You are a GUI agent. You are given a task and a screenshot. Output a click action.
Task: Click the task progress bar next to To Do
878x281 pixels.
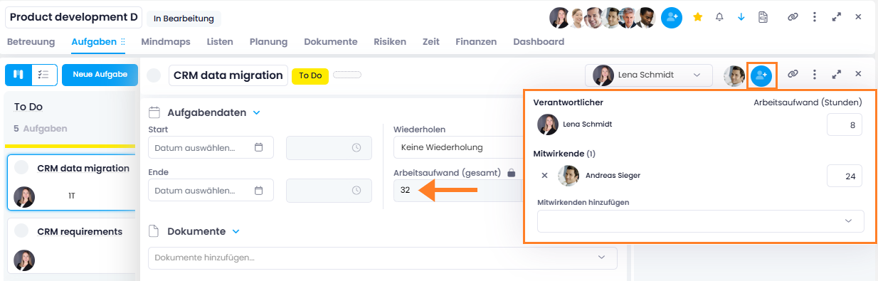tap(347, 74)
